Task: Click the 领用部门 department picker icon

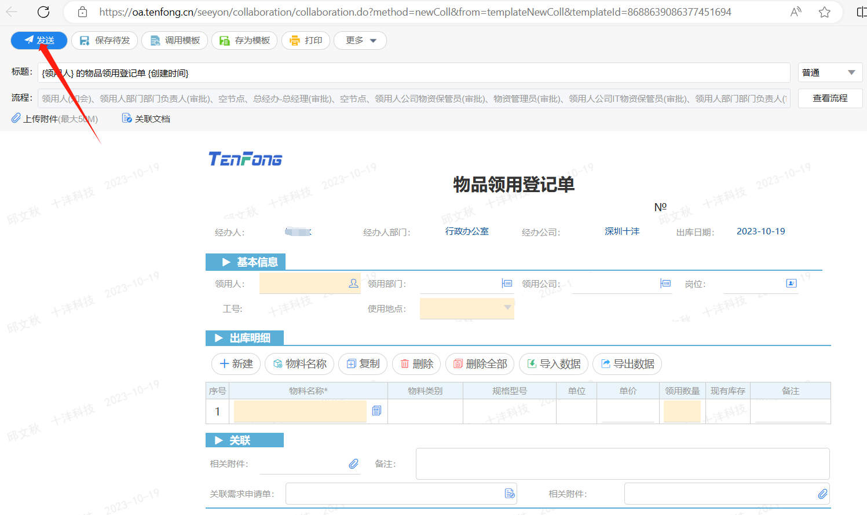Action: pyautogui.click(x=507, y=284)
